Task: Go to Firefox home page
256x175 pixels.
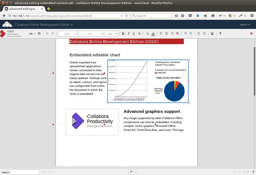Action: (205, 16)
